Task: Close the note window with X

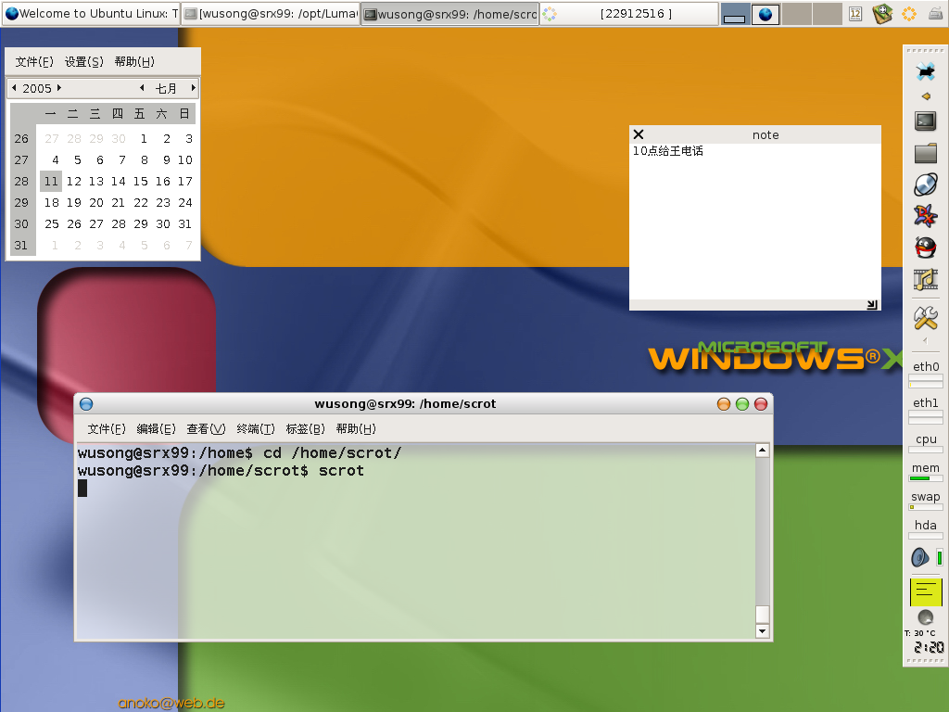Action: 639,134
